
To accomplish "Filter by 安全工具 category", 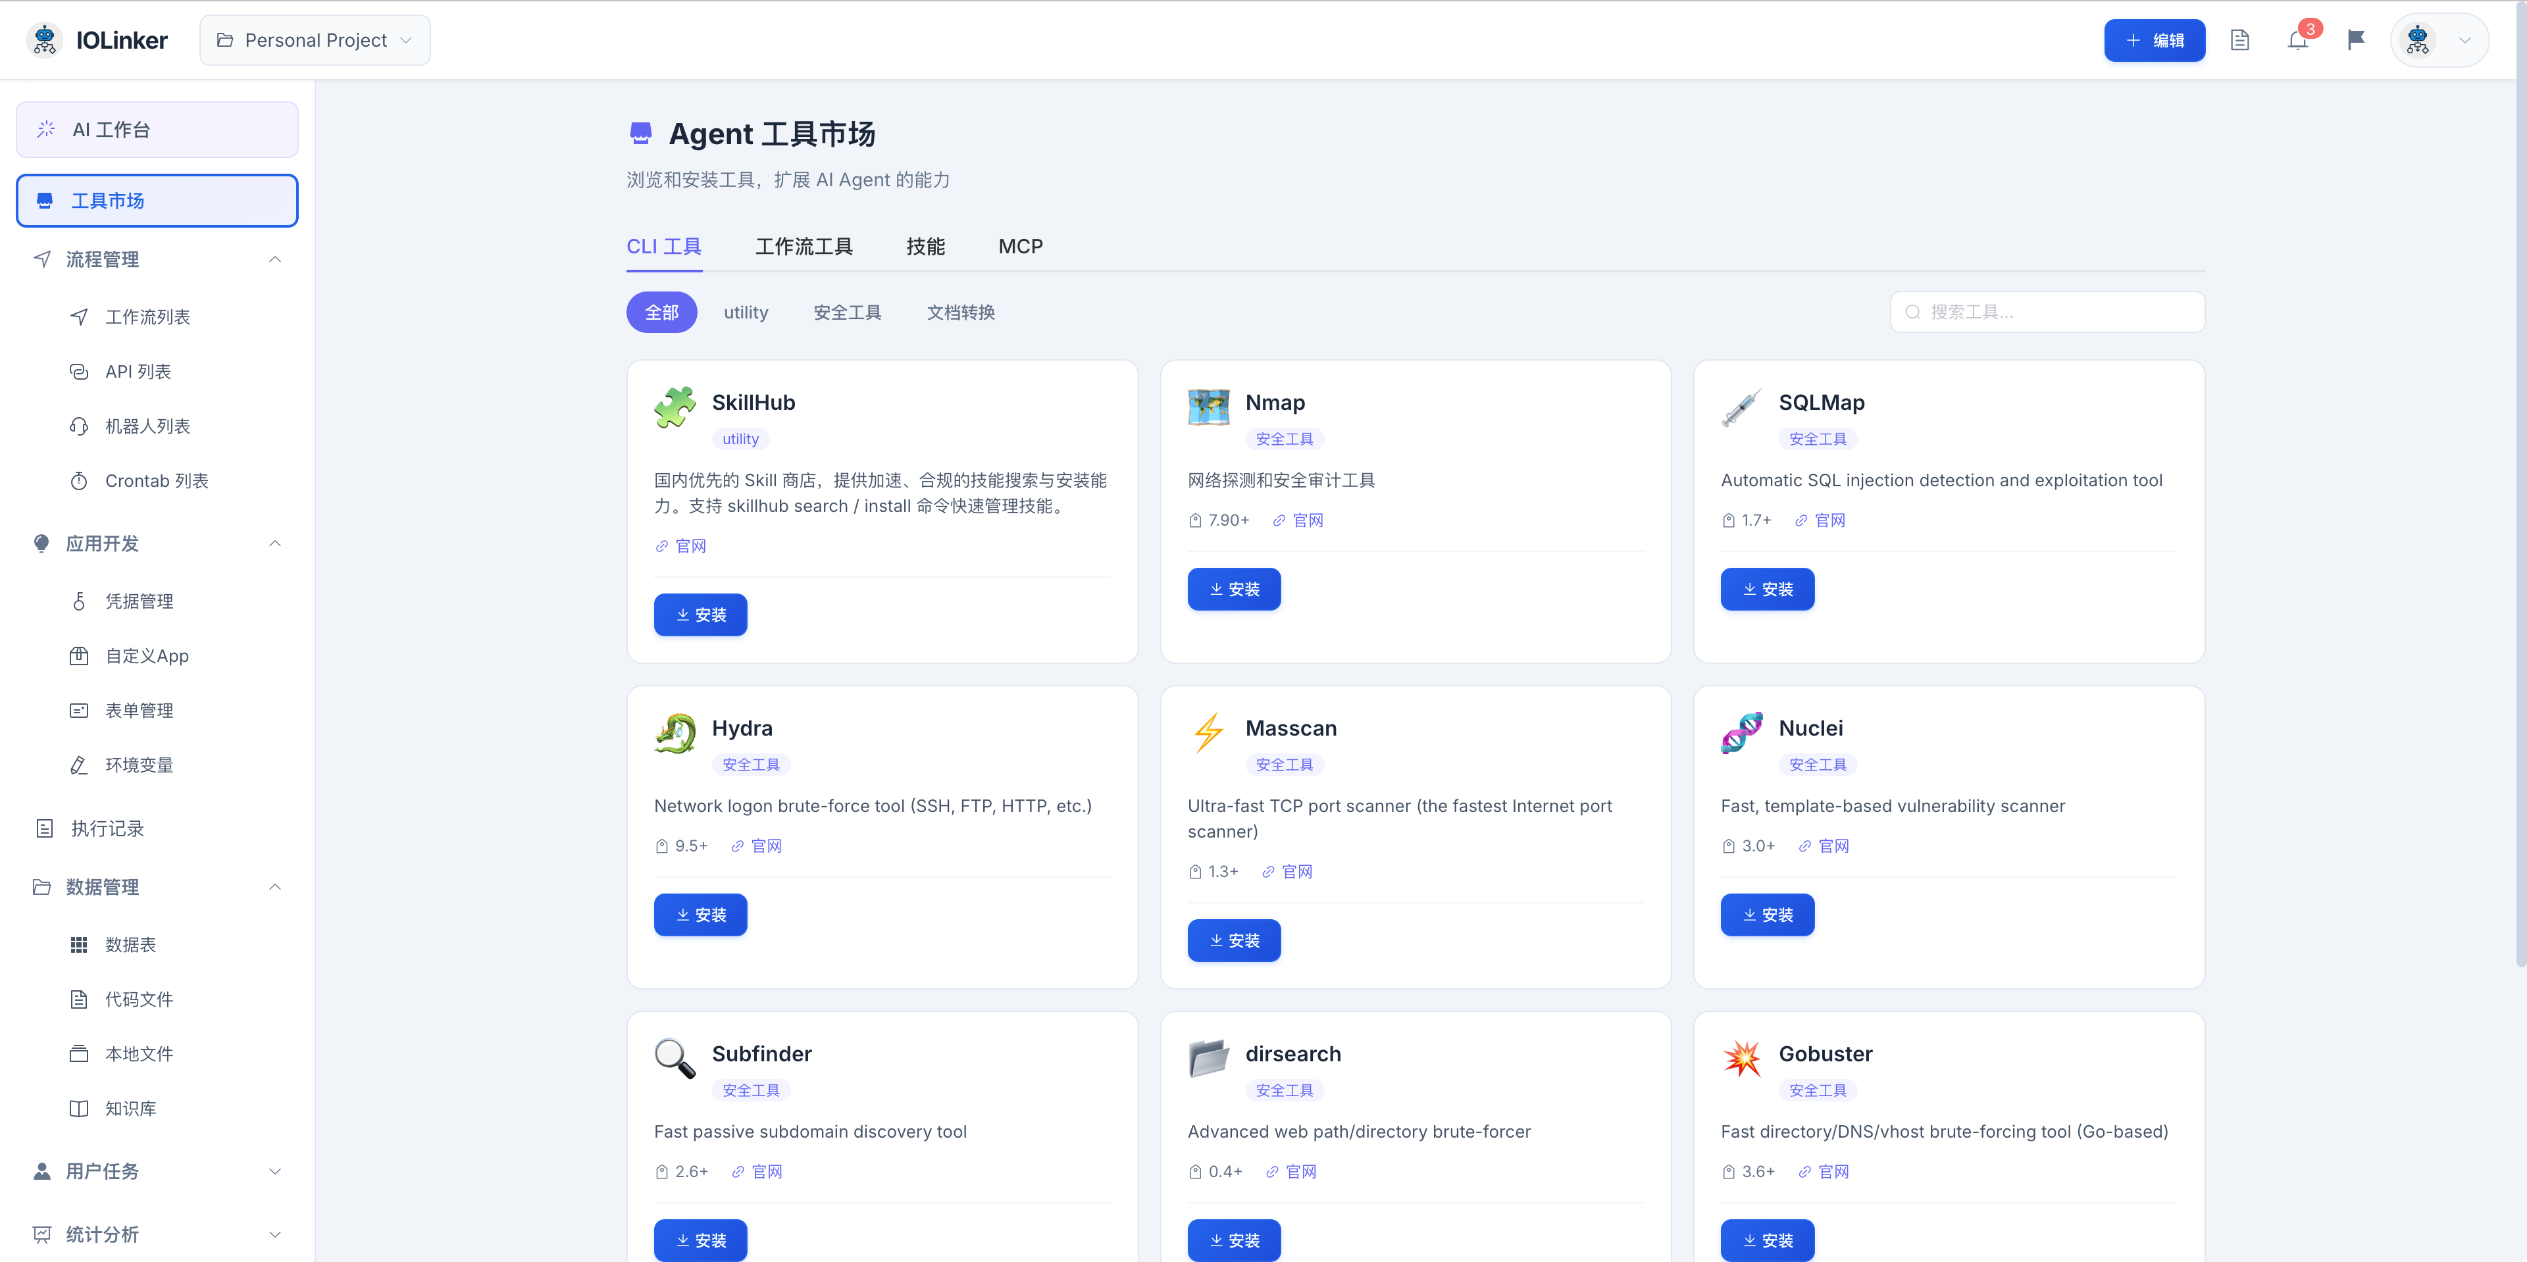I will [848, 312].
